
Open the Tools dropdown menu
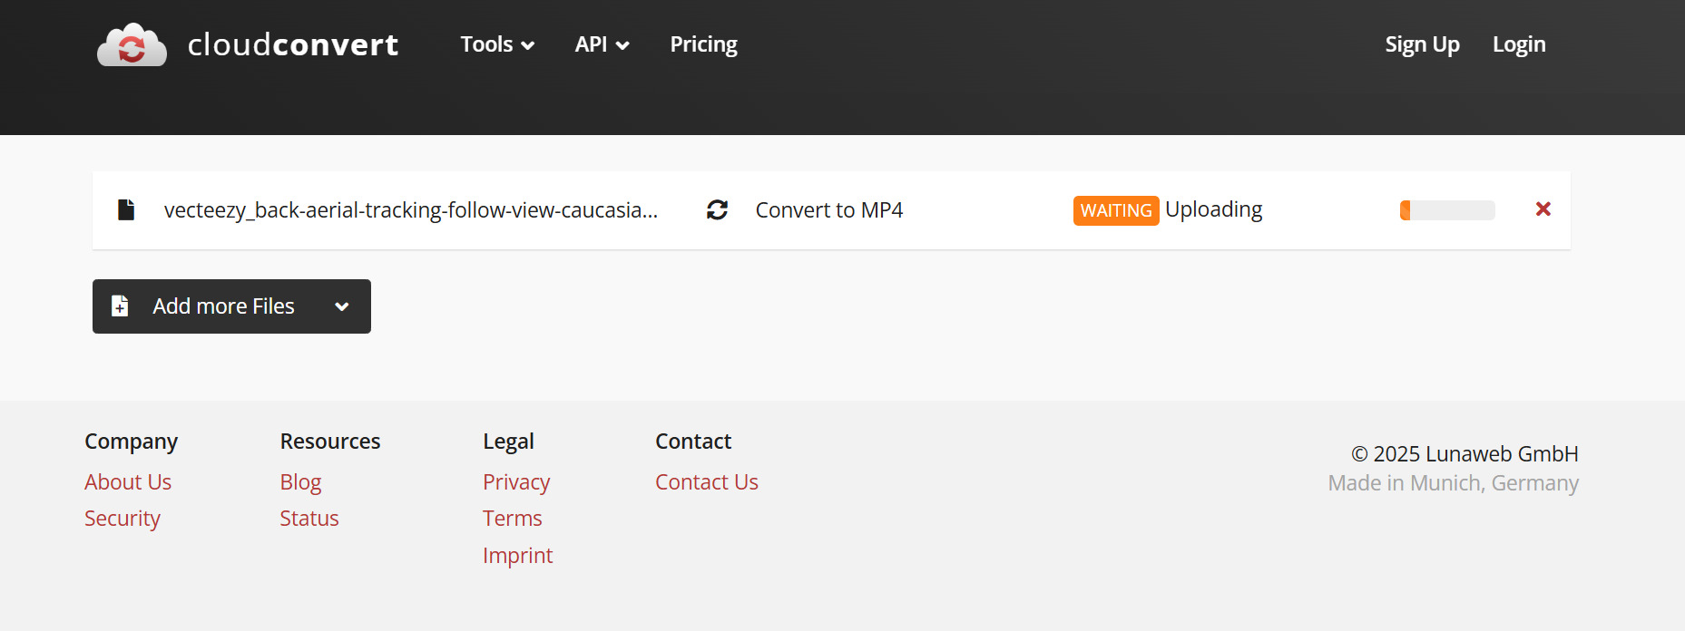tap(496, 44)
